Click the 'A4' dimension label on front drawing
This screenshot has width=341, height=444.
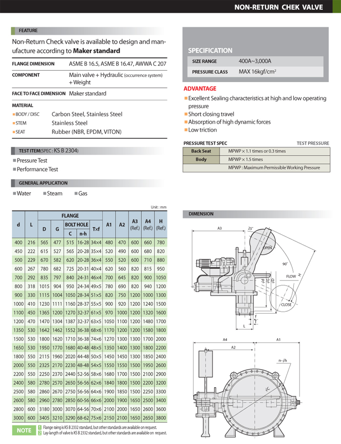[x=225, y=340]
